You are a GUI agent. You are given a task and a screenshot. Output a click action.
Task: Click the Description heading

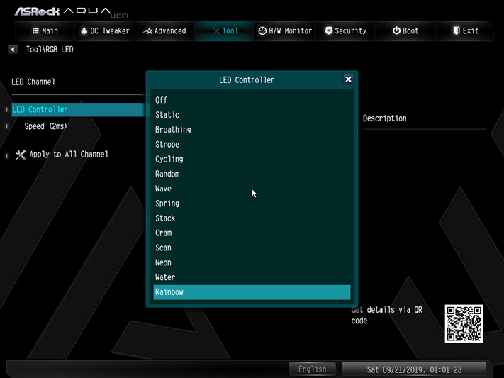click(385, 118)
